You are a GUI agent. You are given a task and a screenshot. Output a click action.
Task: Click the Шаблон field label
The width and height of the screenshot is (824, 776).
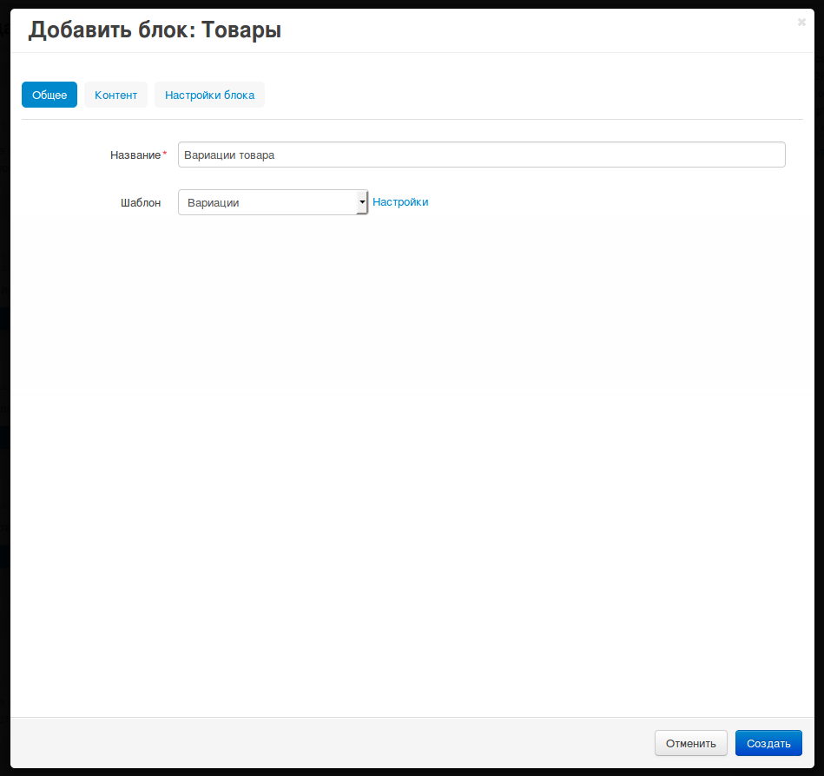coord(140,202)
